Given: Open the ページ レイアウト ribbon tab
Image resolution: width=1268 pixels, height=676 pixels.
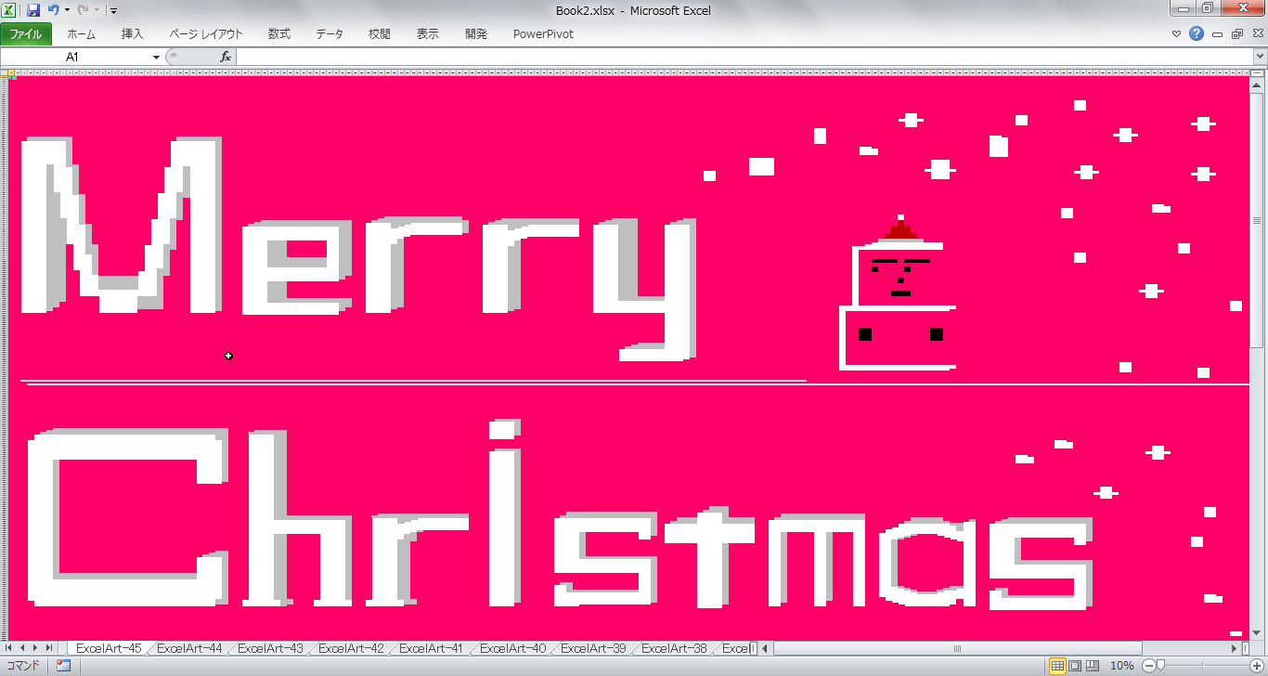Looking at the screenshot, I should (x=206, y=33).
